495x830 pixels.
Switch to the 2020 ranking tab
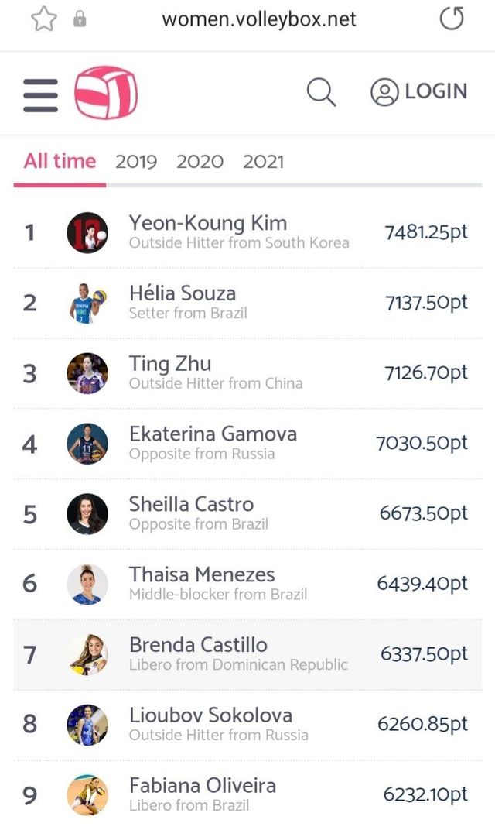click(200, 162)
